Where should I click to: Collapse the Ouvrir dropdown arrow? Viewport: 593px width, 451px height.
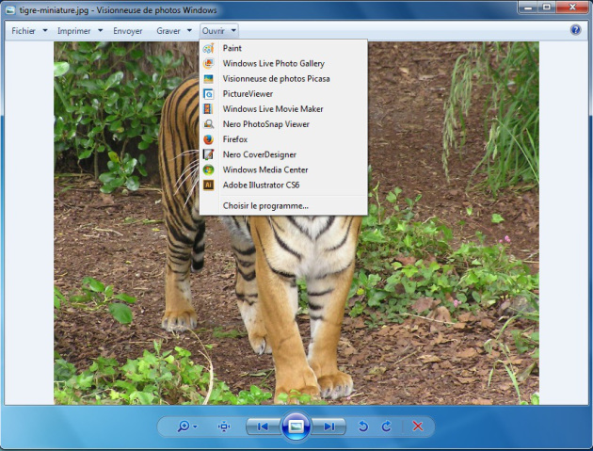point(233,30)
